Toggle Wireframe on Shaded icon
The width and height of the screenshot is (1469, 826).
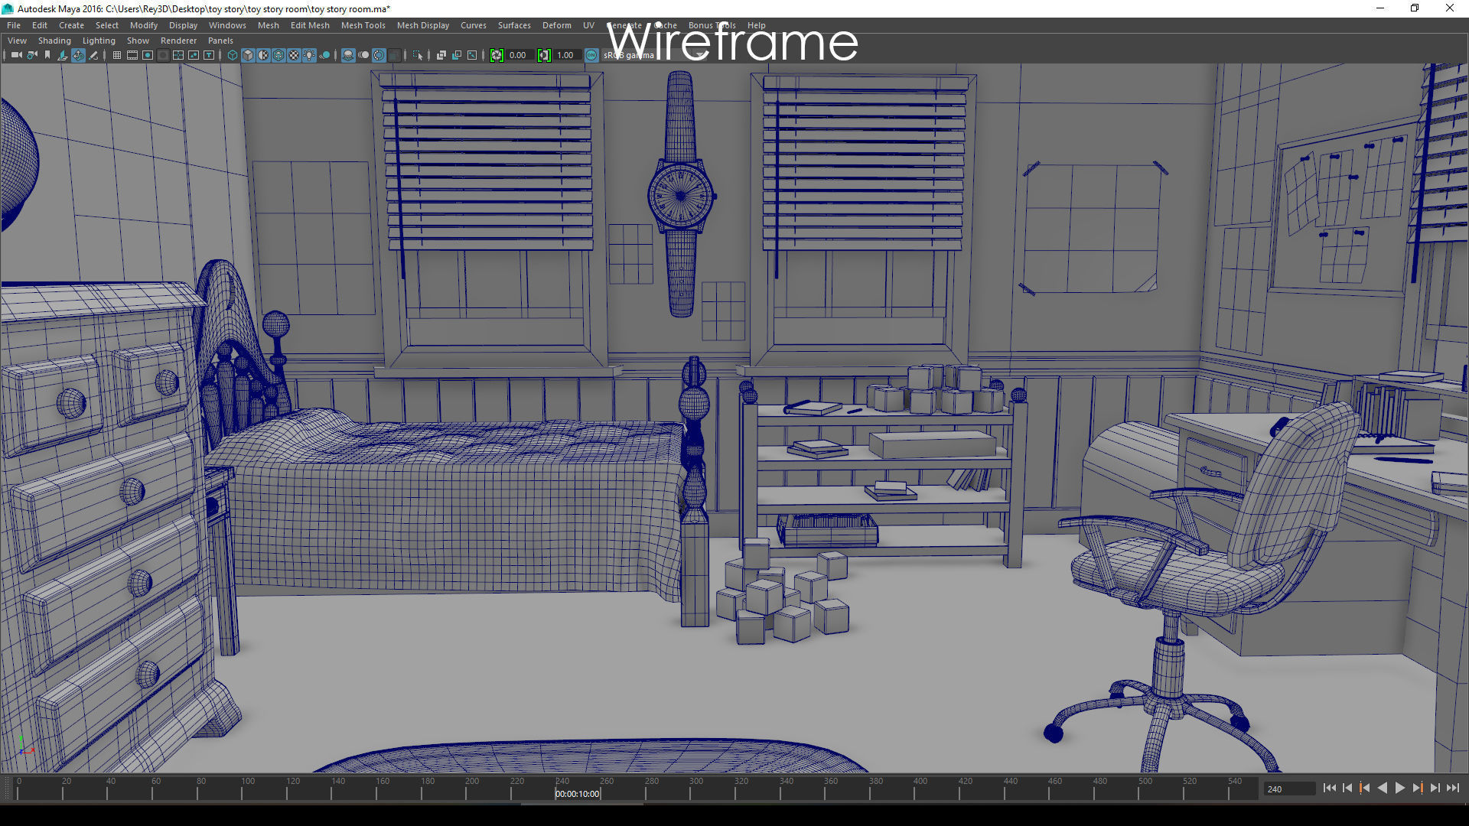[278, 55]
